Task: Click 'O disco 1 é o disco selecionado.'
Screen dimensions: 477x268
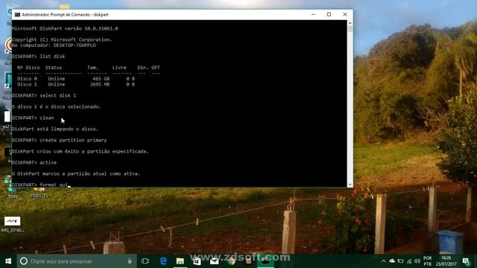Action: 57,106
